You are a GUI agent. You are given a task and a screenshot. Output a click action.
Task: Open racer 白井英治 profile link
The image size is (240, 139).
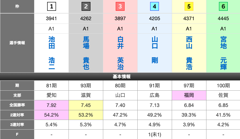120,53
